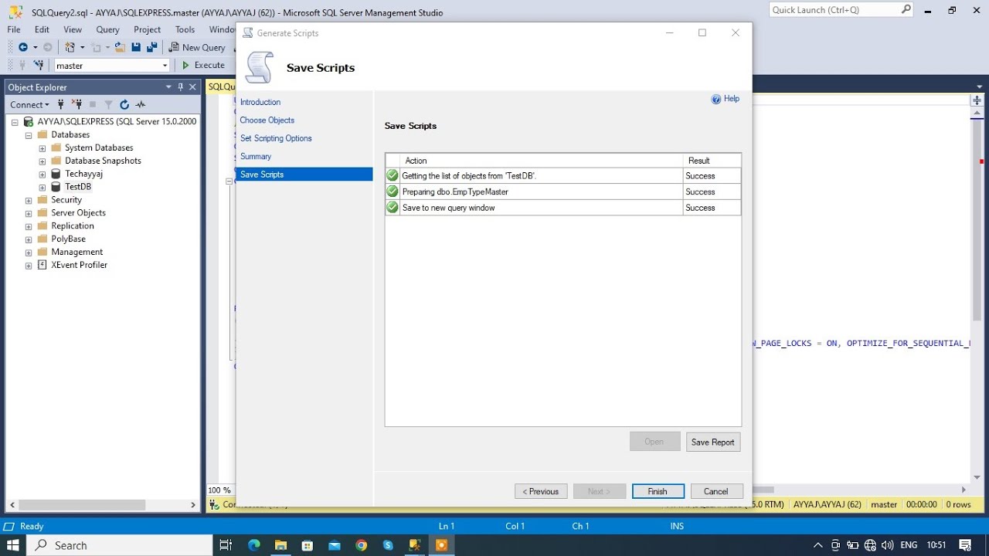Open the Tools menu
989x556 pixels.
(185, 29)
